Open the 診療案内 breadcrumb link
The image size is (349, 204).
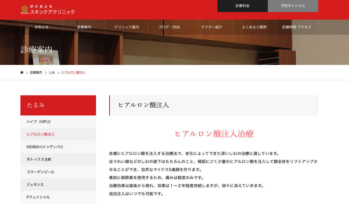coord(36,72)
